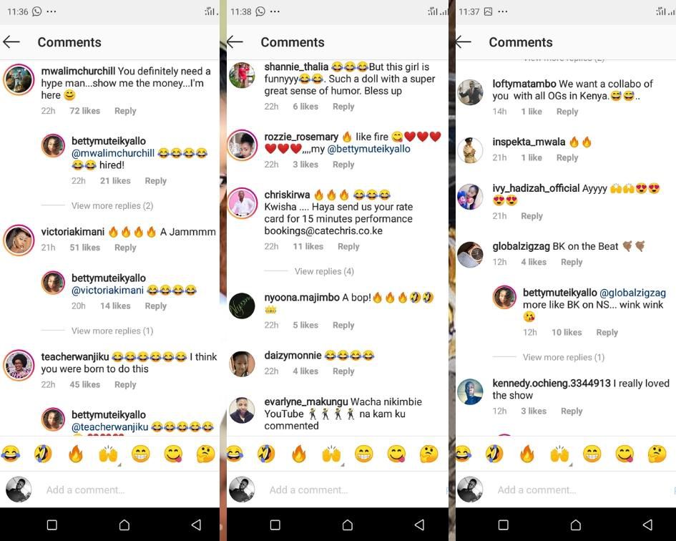The image size is (676, 541).
Task: Open @globalzigzag mention in bettymuteikyallo reply
Action: [632, 293]
